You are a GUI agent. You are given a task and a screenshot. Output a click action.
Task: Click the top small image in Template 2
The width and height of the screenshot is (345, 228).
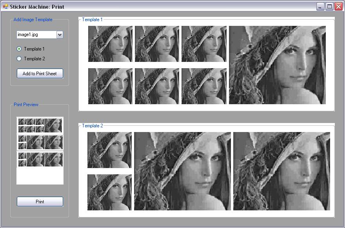(x=109, y=150)
